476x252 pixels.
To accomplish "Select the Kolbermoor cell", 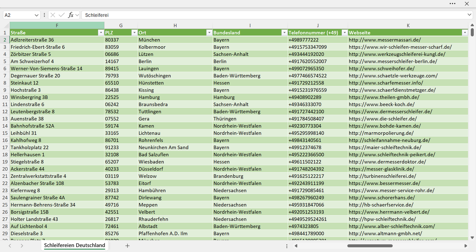I will point(175,47).
